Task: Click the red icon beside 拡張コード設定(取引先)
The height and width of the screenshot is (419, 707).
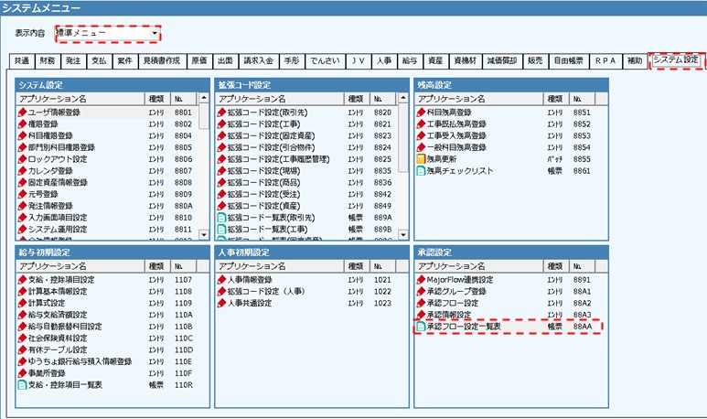Action: [221, 112]
